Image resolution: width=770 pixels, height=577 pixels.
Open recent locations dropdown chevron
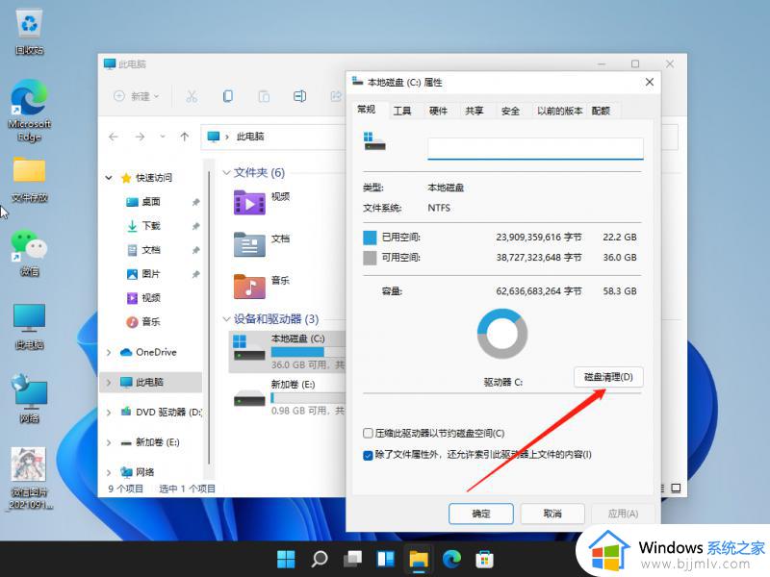[x=163, y=137]
